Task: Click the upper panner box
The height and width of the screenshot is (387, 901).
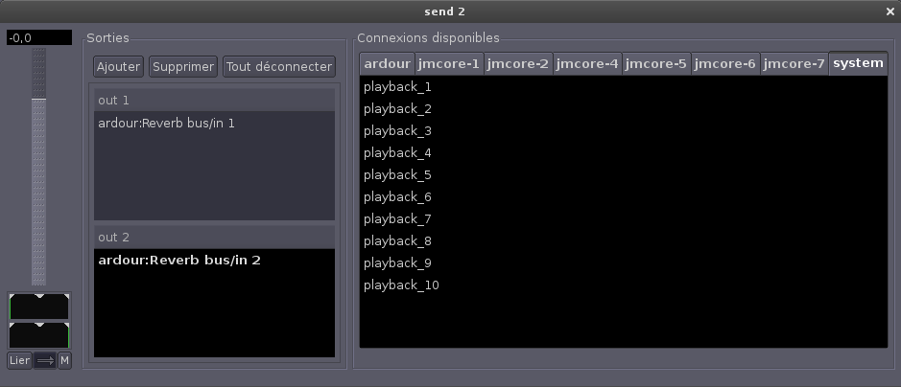Action: (x=39, y=307)
